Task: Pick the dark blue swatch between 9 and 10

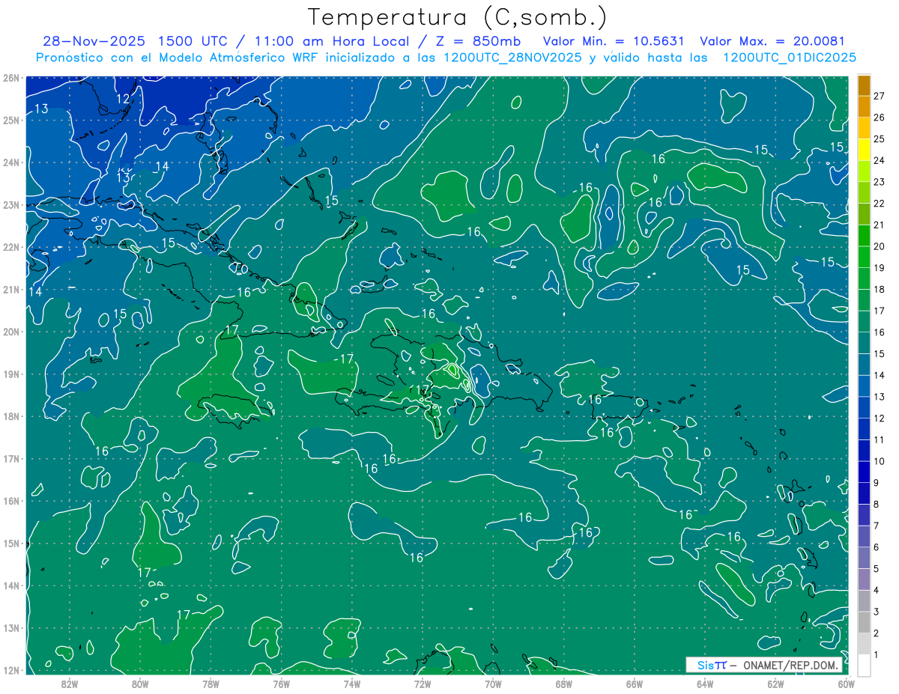Action: [864, 472]
